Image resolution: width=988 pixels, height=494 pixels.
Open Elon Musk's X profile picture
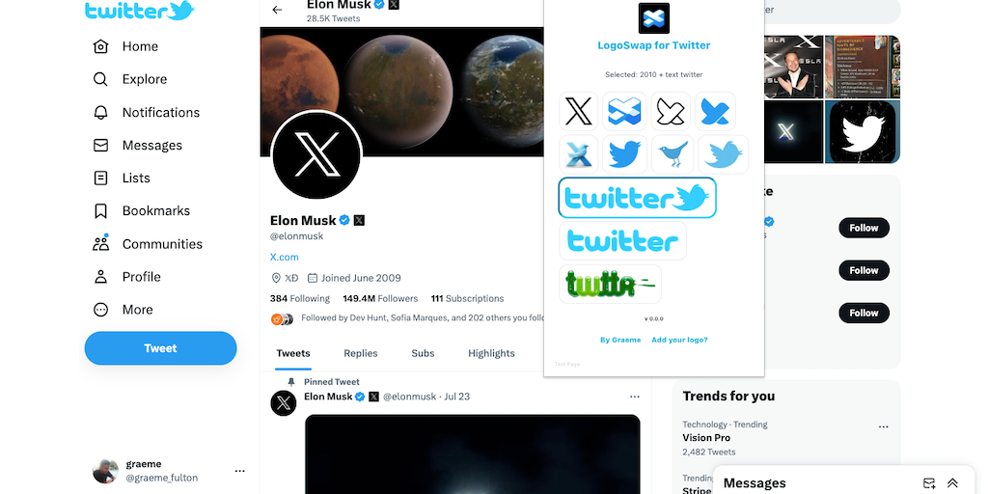(x=316, y=154)
